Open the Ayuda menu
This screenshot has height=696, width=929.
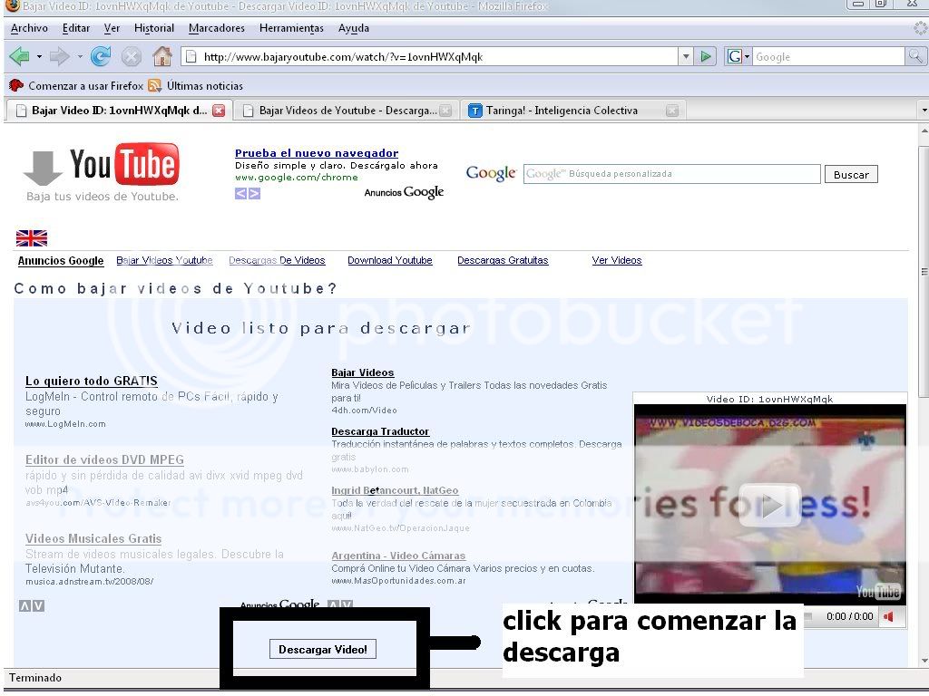point(354,28)
